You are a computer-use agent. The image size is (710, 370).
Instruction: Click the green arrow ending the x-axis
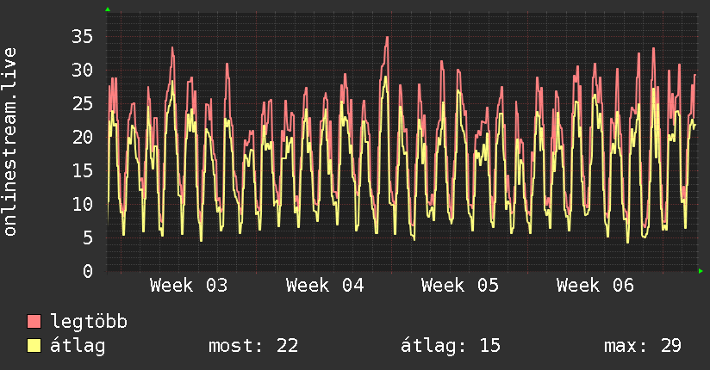click(x=701, y=271)
